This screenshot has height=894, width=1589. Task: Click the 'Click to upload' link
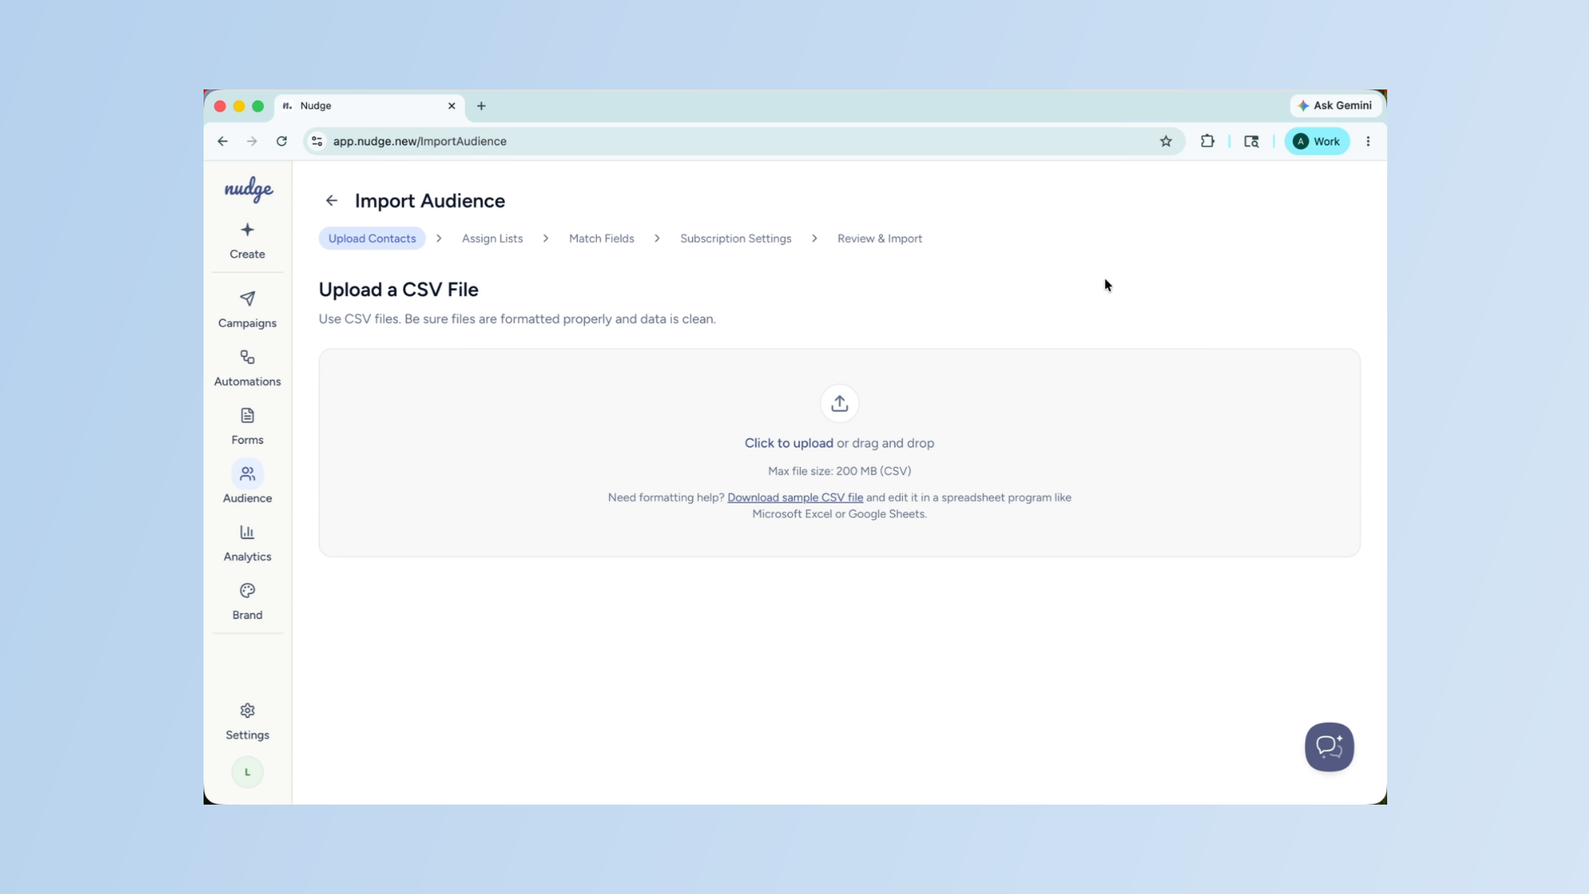[789, 443]
